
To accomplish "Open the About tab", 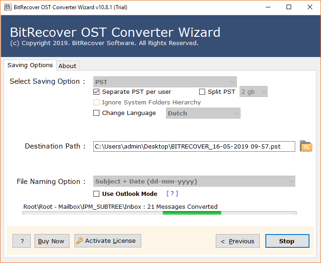I will (x=68, y=66).
